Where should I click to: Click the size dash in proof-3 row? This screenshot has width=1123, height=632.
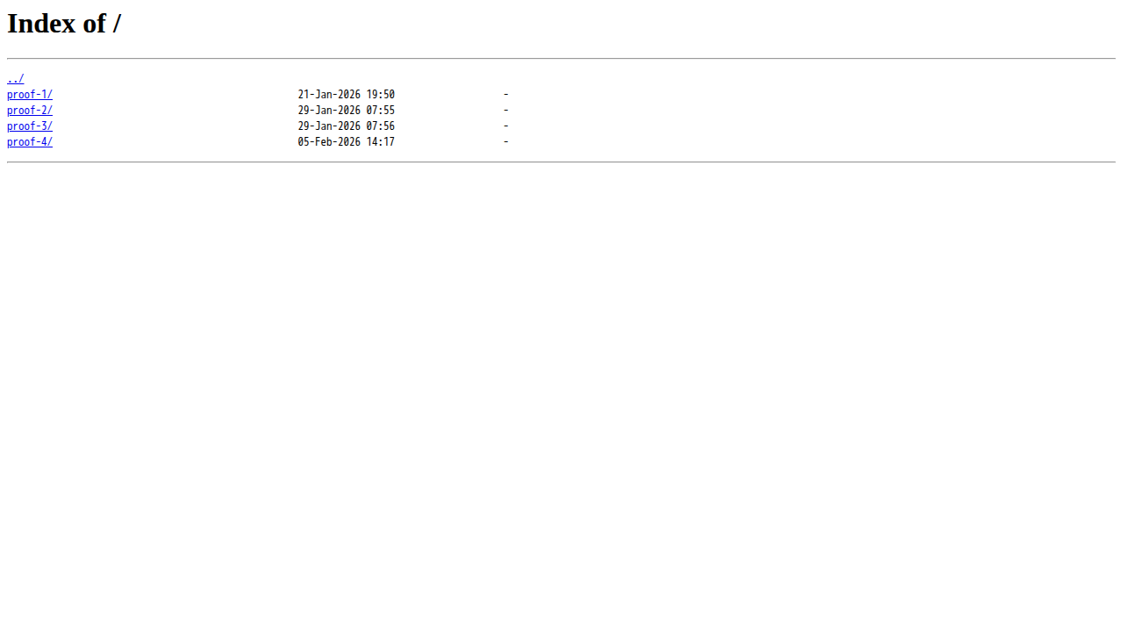(x=506, y=126)
